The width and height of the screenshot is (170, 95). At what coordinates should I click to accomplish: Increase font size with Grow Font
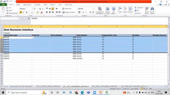[x=40, y=9]
